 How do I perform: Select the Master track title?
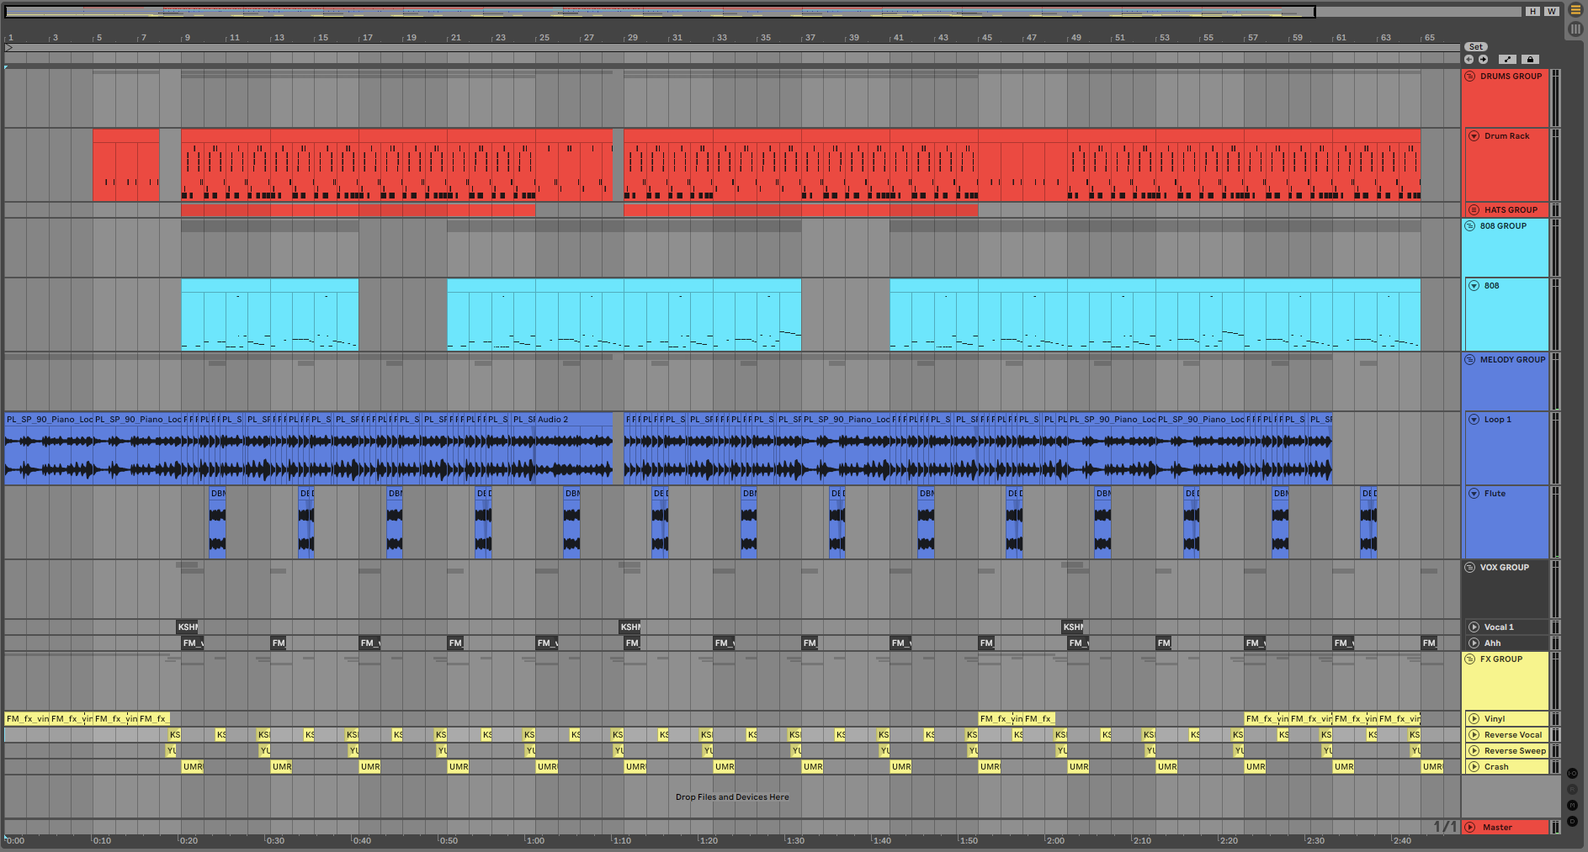coord(1497,827)
